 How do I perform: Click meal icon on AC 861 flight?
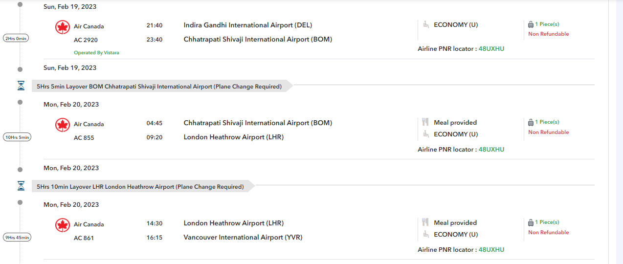click(425, 222)
